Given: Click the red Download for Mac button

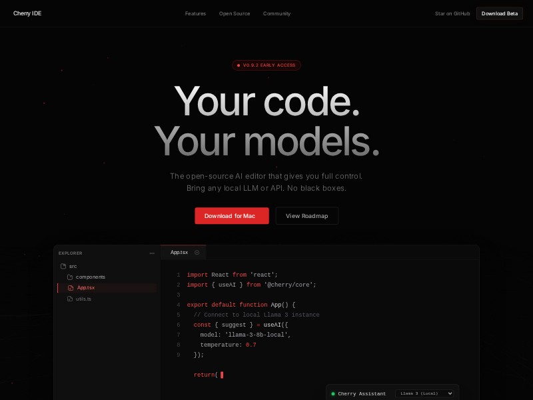Looking at the screenshot, I should (x=232, y=215).
